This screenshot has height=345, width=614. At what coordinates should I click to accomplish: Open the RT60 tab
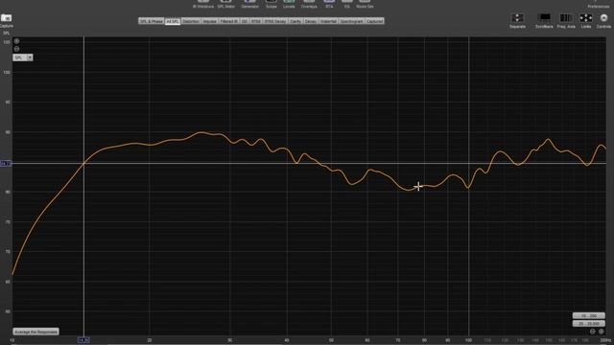[256, 21]
